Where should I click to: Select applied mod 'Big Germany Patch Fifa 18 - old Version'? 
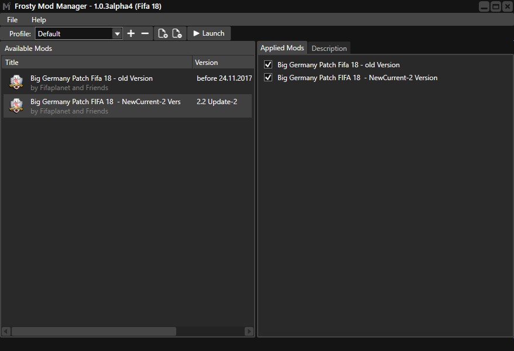[338, 65]
